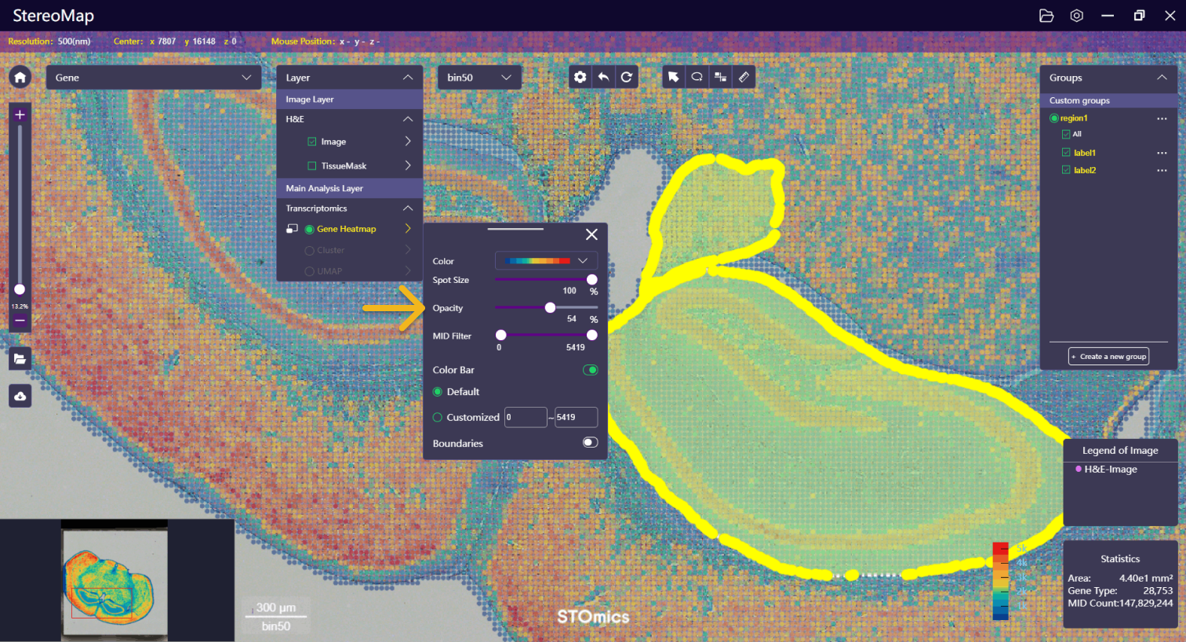Toggle the Color Bar switch off
This screenshot has width=1186, height=642.
(590, 370)
